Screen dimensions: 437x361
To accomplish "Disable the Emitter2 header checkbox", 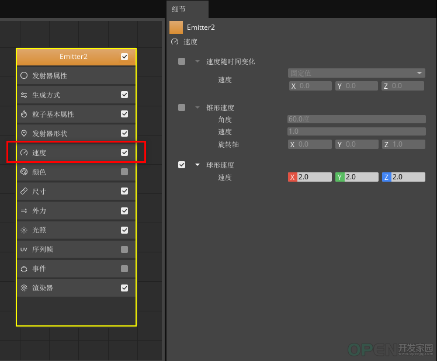I will pos(124,57).
